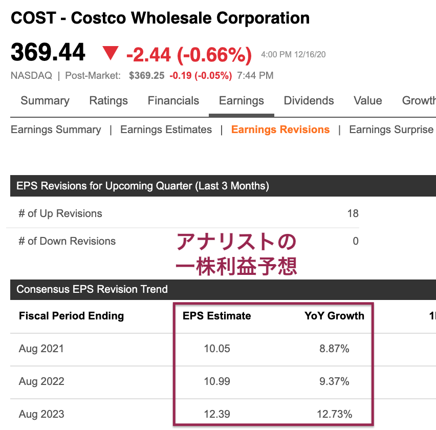Select the Earnings tab
Screen dimensions: 436x430
[x=242, y=101]
